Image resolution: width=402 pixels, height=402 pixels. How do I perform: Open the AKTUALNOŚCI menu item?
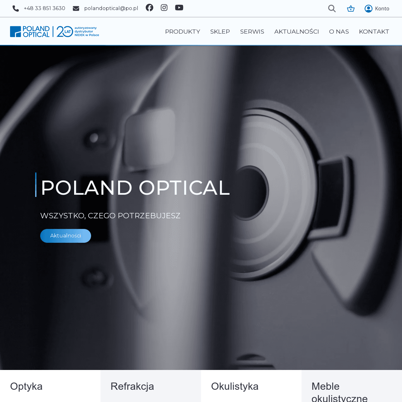coord(296,31)
